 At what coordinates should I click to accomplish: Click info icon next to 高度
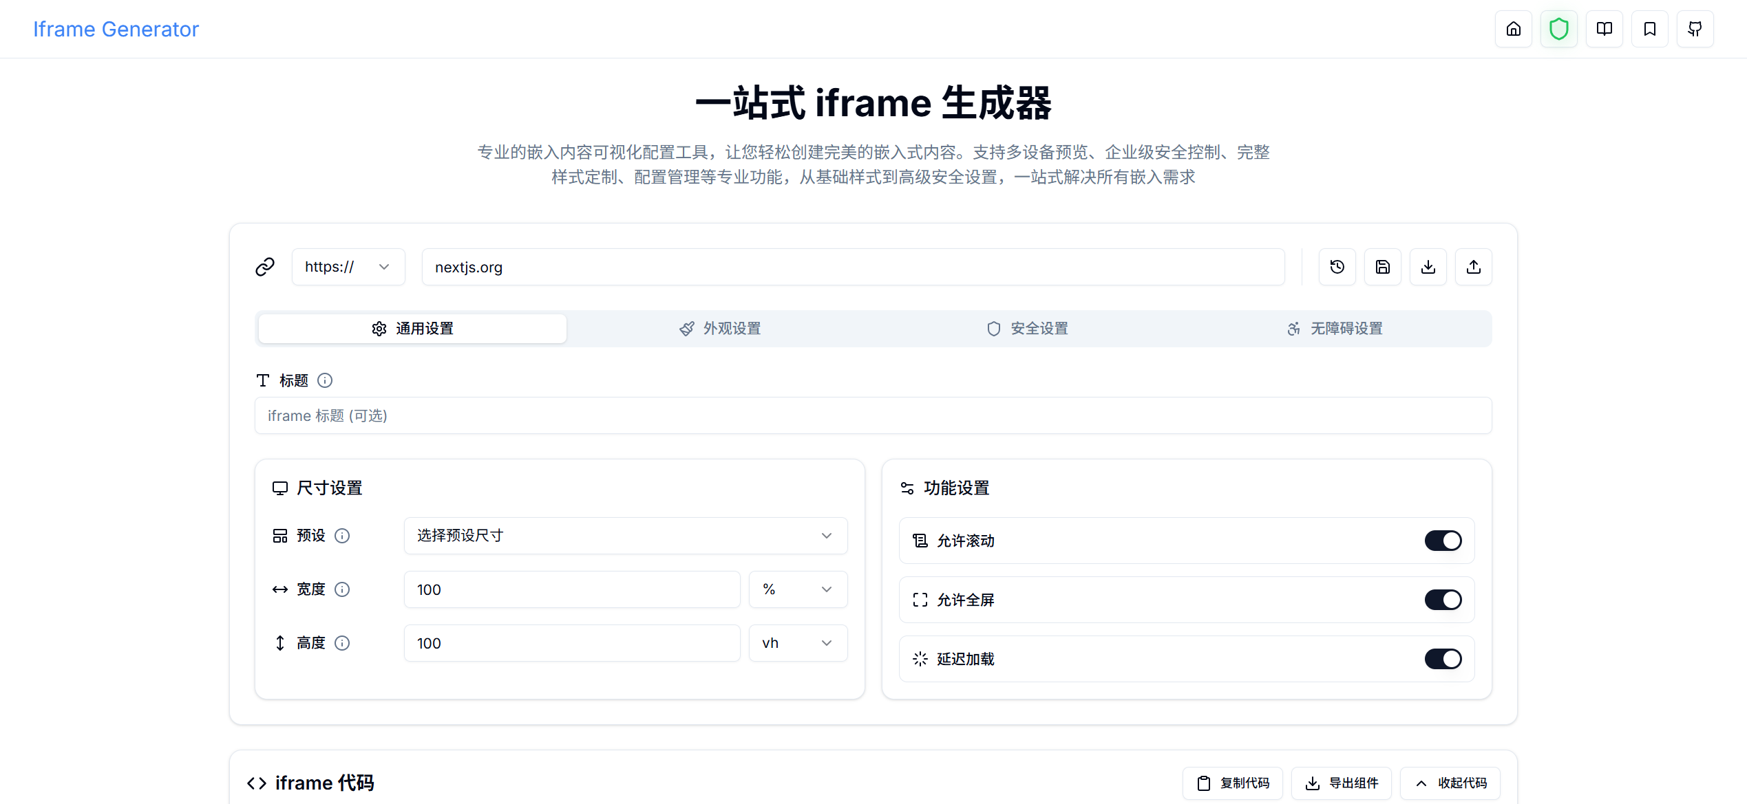coord(342,643)
